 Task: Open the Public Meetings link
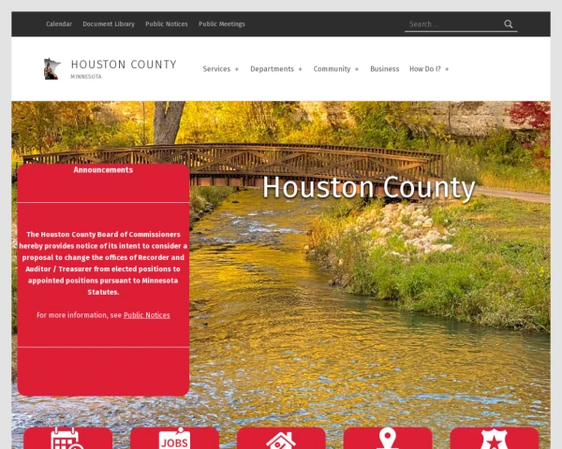[x=222, y=24]
